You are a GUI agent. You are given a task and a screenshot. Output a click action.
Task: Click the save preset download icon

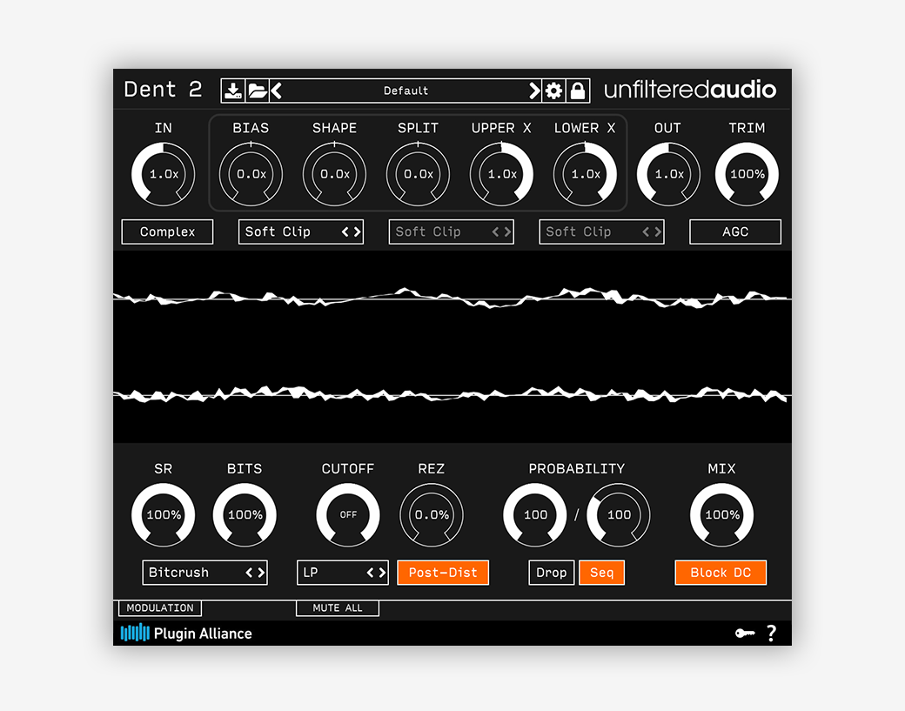tap(233, 91)
